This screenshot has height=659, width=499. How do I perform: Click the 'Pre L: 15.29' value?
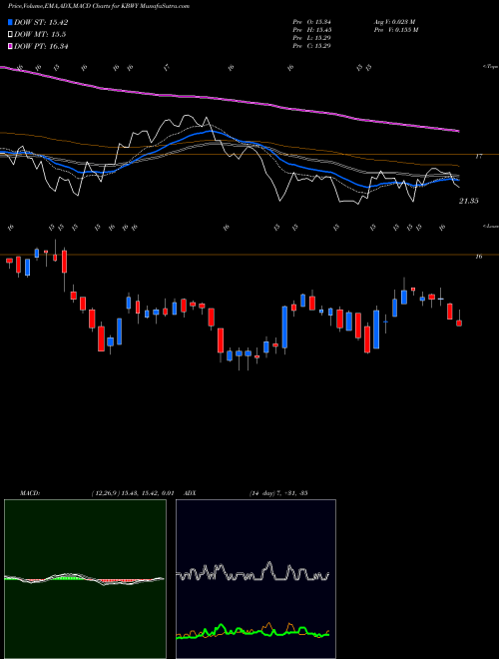coord(312,38)
